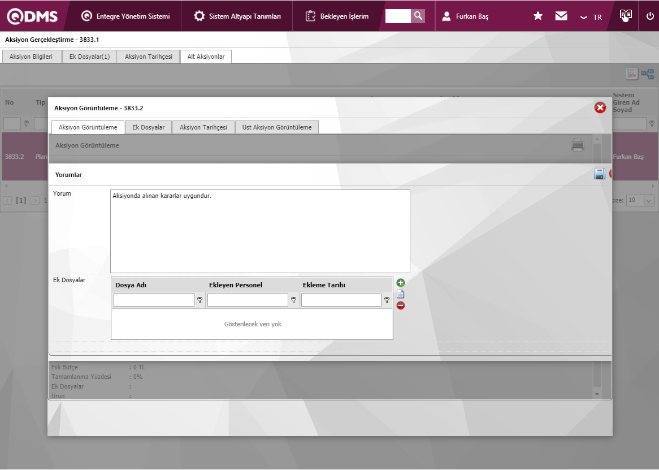This screenshot has width=659, height=470.
Task: Remove attachment with red minus icon
Action: click(x=401, y=305)
